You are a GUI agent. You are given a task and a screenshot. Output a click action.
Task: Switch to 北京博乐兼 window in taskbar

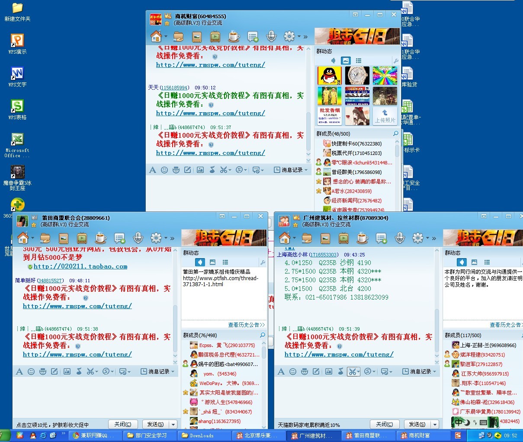pyautogui.click(x=260, y=436)
